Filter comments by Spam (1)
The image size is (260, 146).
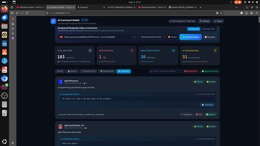coord(72,71)
